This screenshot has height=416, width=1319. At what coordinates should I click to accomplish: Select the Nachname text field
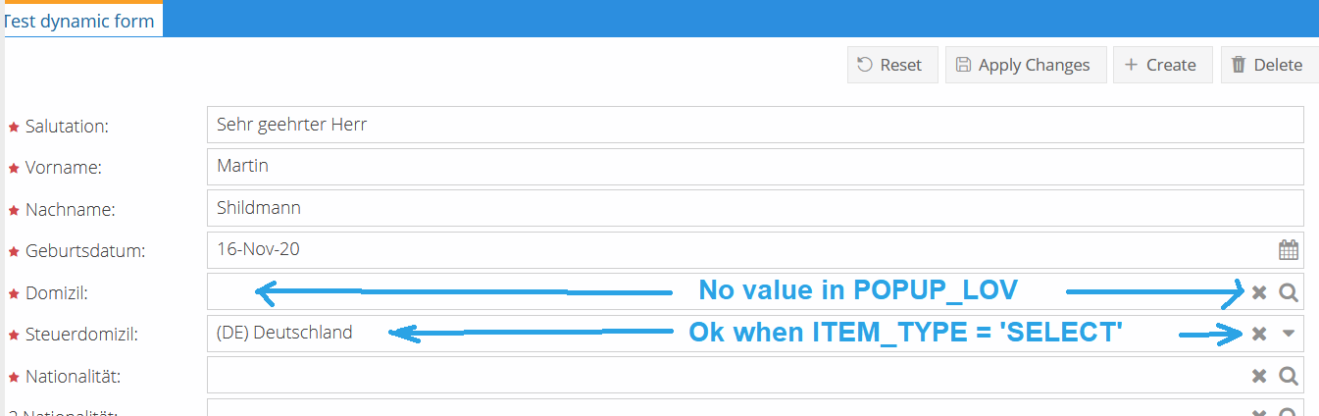(755, 208)
